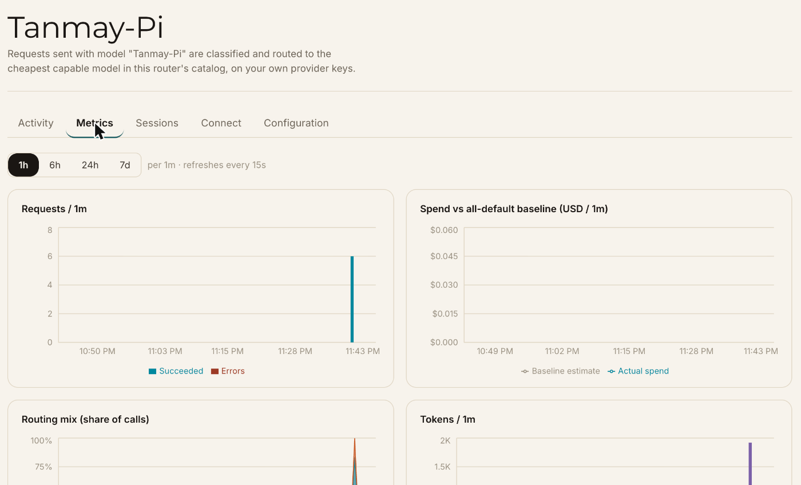Click the "1.5K" value on the Tokens axis
The width and height of the screenshot is (801, 485).
(442, 467)
